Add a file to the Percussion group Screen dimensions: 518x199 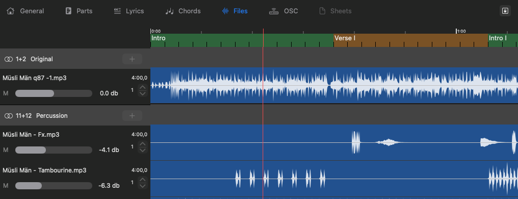coord(132,116)
